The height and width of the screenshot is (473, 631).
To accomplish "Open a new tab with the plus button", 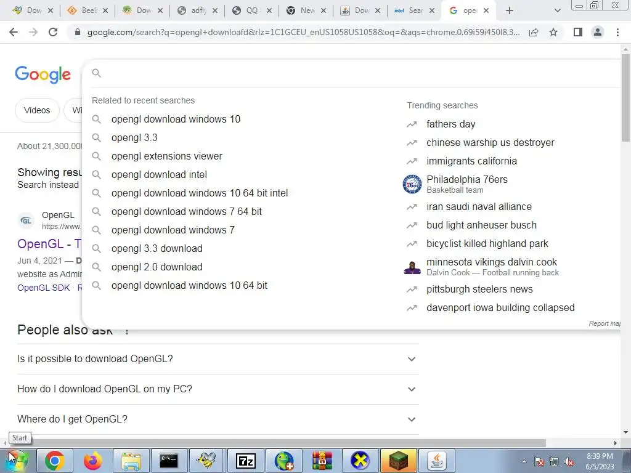I will point(510,10).
